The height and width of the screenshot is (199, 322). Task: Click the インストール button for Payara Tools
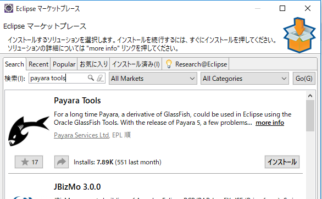coord(282,162)
